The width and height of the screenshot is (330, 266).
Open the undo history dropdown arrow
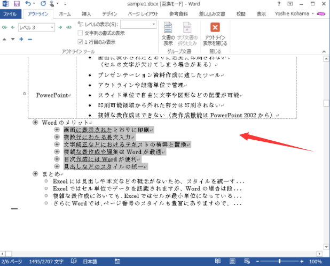coord(34,4)
